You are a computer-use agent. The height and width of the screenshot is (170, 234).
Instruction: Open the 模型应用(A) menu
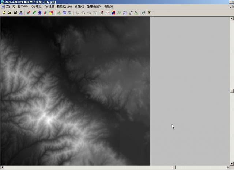pos(64,7)
